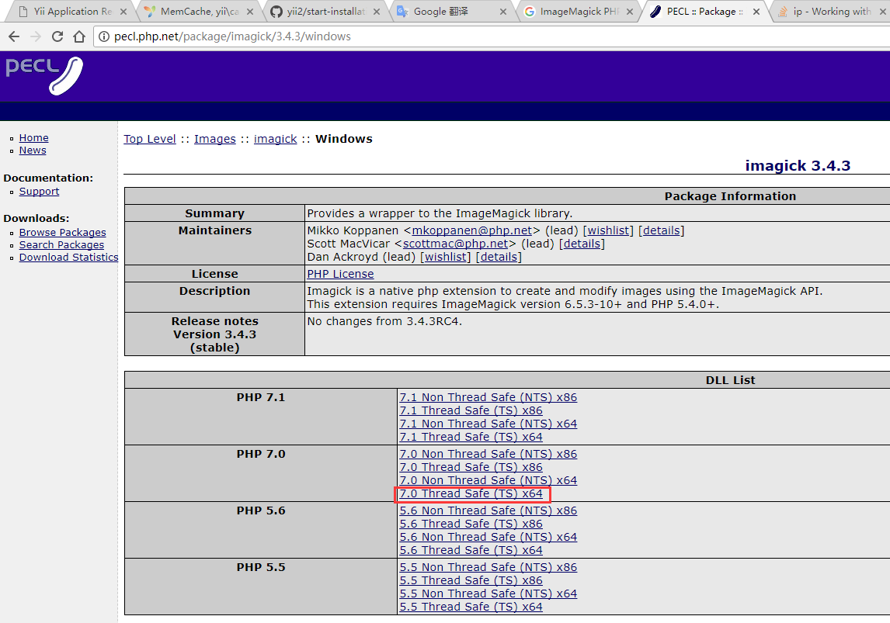890x623 pixels.
Task: Download 5.6 Thread Safe (TS) x64
Action: 471,550
